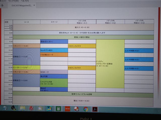Image resolution: width=161 pixels, height=120 pixels.
Task: Switch to the ツール tab at left
Action: [2, 5]
